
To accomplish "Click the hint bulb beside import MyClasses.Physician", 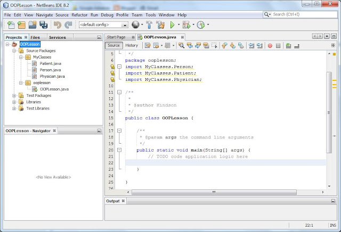I will 112,79.
